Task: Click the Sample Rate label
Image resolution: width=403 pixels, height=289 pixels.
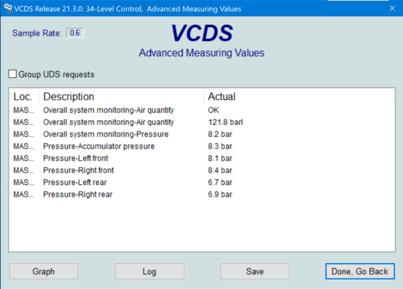Action: pyautogui.click(x=37, y=33)
